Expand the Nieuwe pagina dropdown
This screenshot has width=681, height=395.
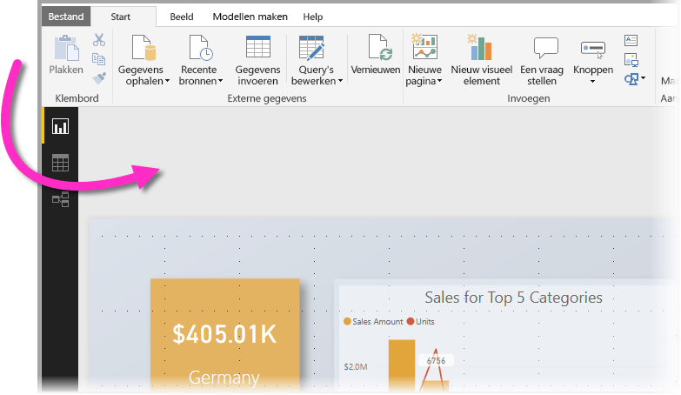[x=439, y=81]
